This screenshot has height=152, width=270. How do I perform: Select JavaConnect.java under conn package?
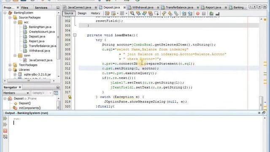coord(40,60)
